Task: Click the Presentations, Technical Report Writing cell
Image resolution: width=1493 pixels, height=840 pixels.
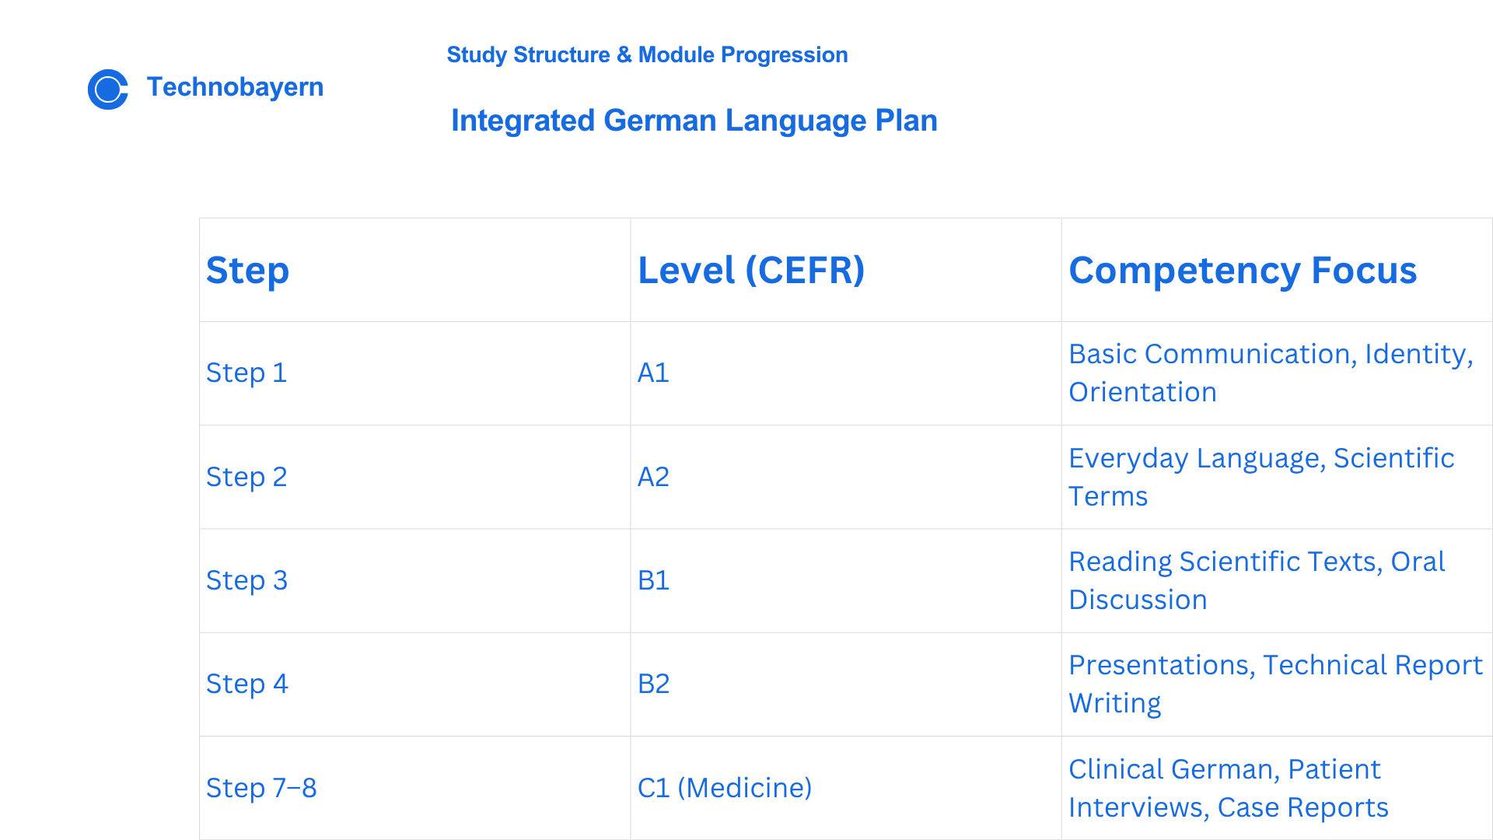Action: [x=1277, y=684]
